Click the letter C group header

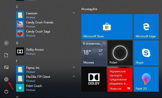[x=17, y=7]
